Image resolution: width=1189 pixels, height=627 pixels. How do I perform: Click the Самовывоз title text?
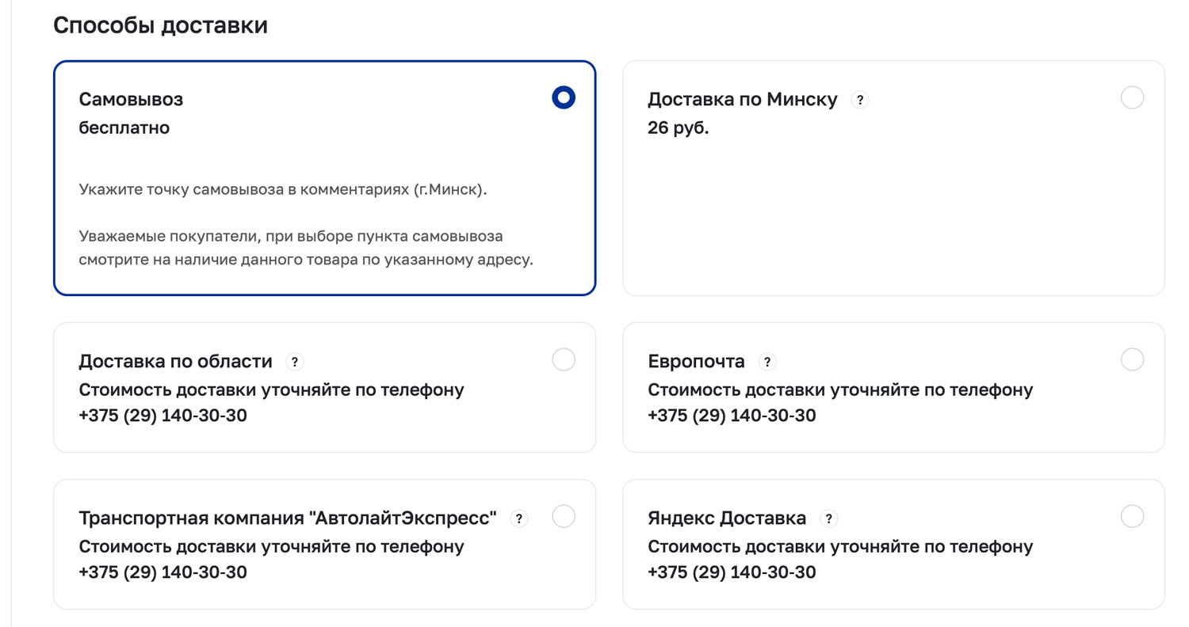131,100
